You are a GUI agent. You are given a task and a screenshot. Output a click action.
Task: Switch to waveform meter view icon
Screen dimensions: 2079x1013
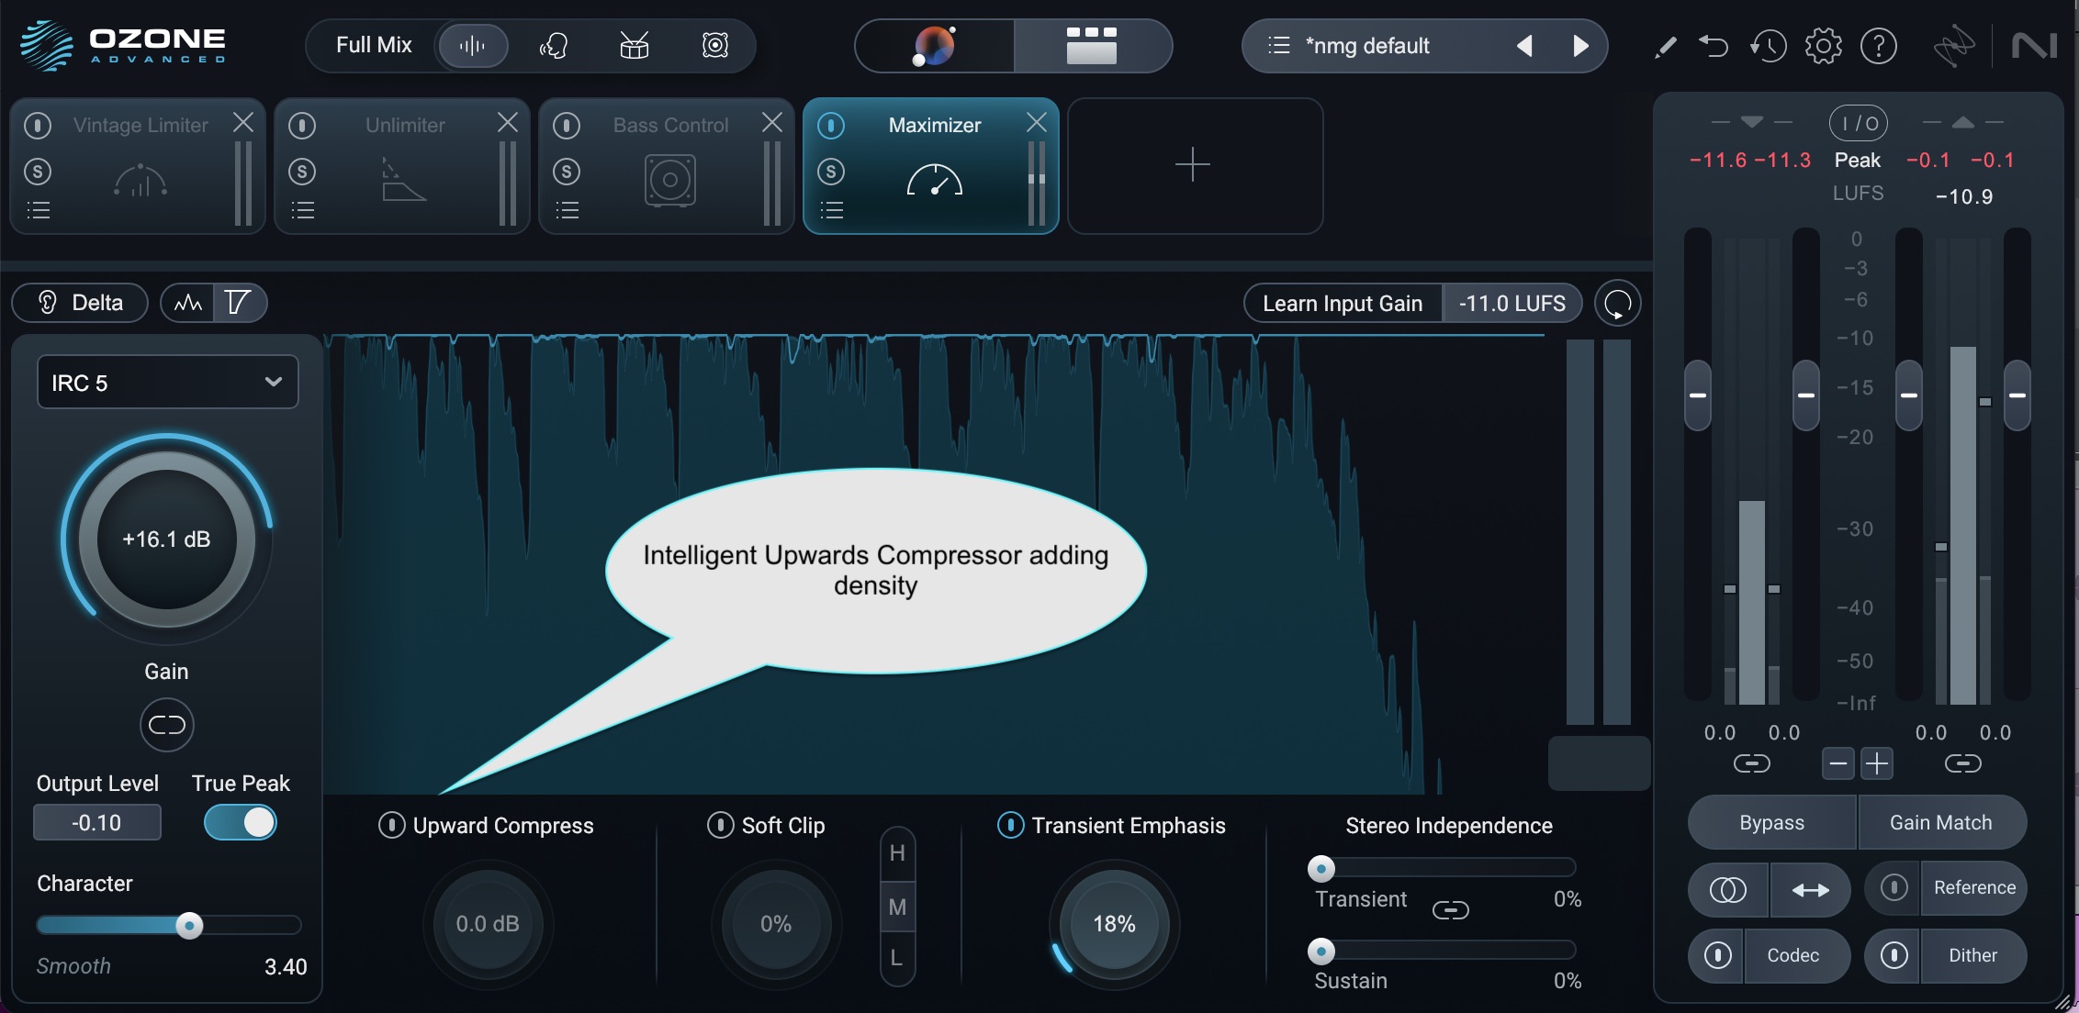tap(188, 303)
